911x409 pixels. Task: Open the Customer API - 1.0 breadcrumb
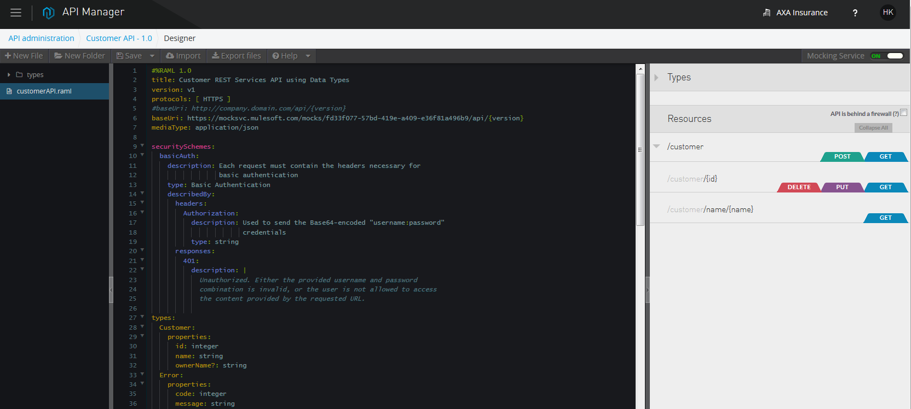(x=119, y=38)
